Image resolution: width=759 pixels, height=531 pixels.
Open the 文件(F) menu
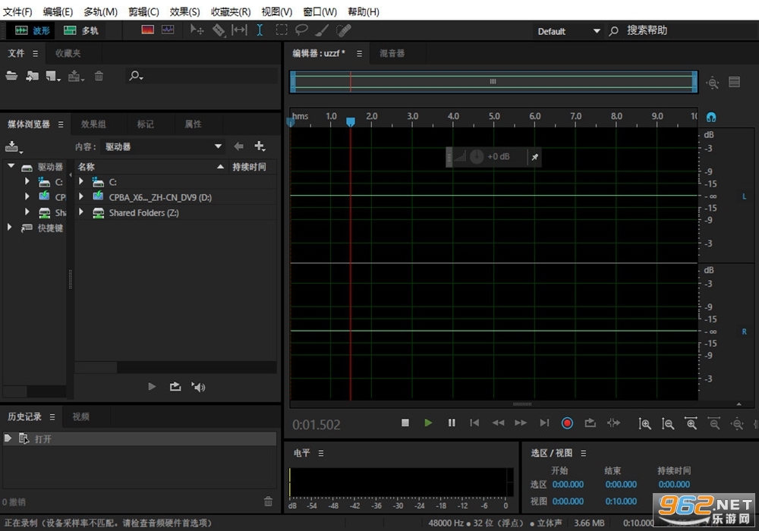(17, 11)
